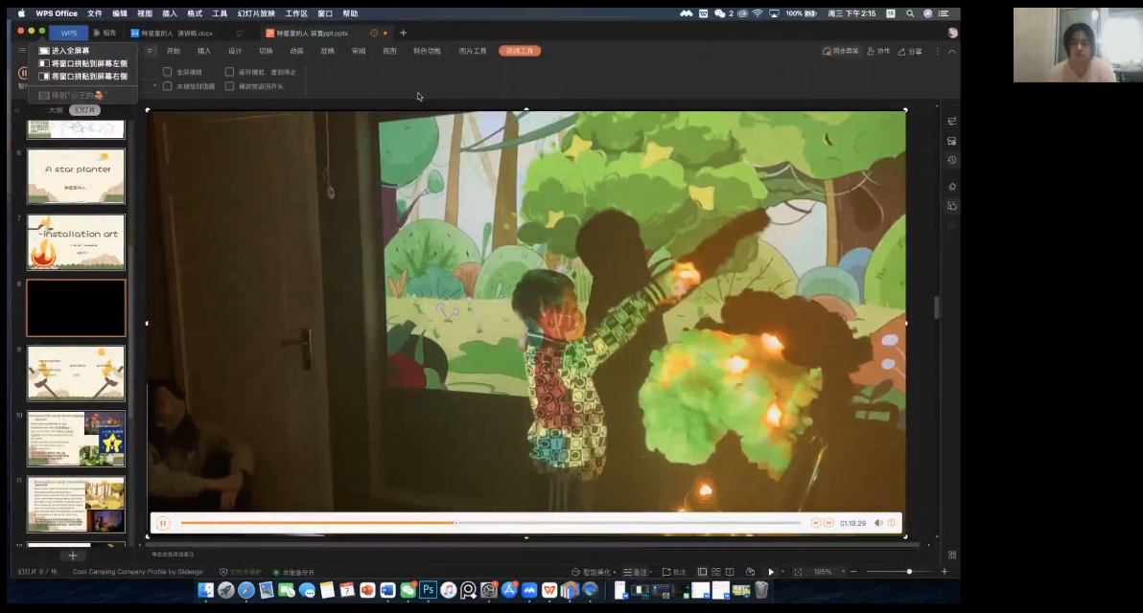Switch to reading view icon
Image resolution: width=1143 pixels, height=613 pixels.
(730, 572)
